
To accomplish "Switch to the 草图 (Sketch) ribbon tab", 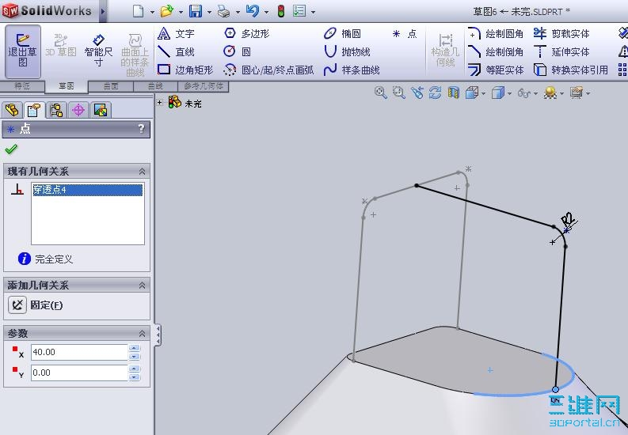I will (x=67, y=86).
